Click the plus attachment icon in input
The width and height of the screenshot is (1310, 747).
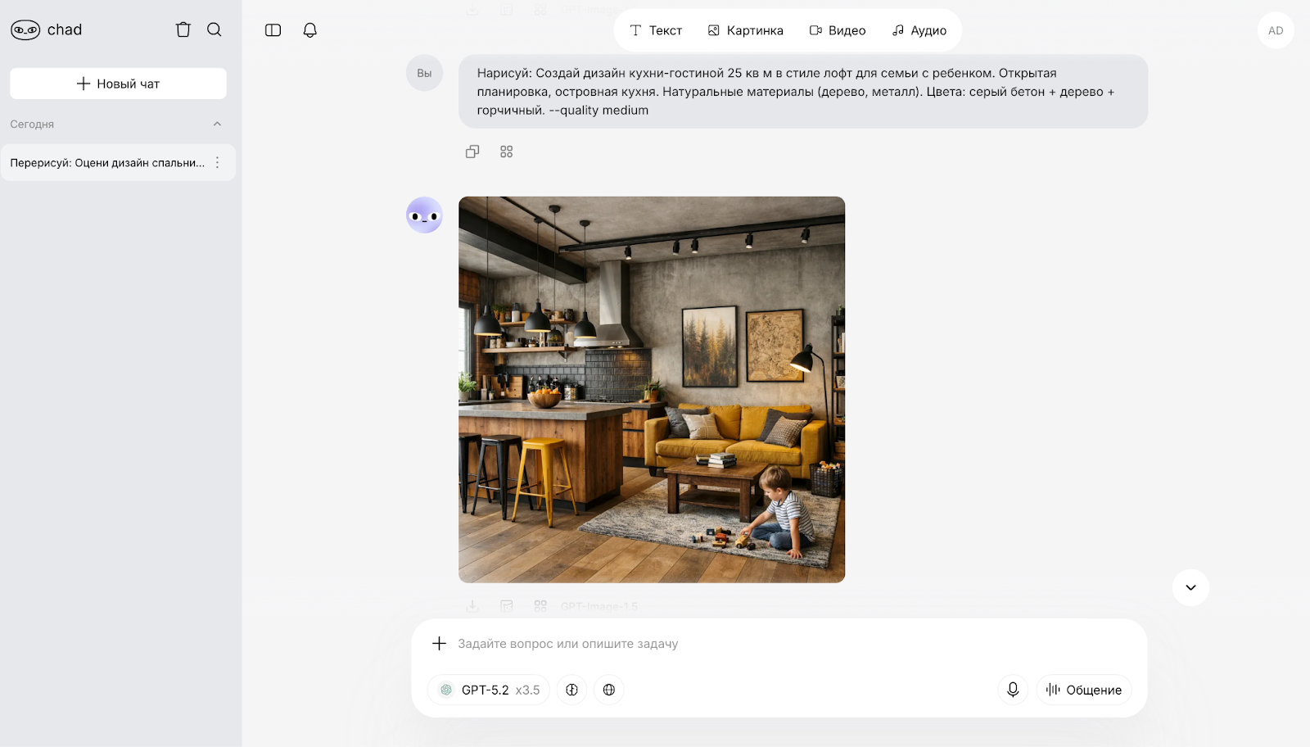[440, 644]
